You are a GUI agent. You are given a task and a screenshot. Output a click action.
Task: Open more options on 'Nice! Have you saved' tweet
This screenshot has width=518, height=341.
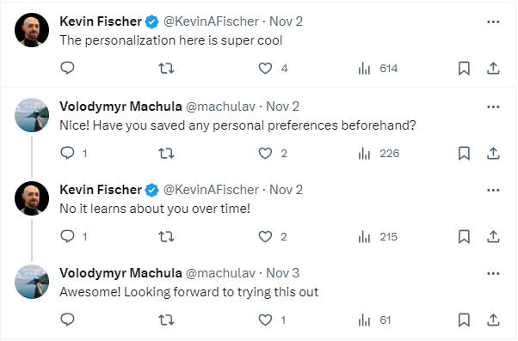[x=493, y=107]
